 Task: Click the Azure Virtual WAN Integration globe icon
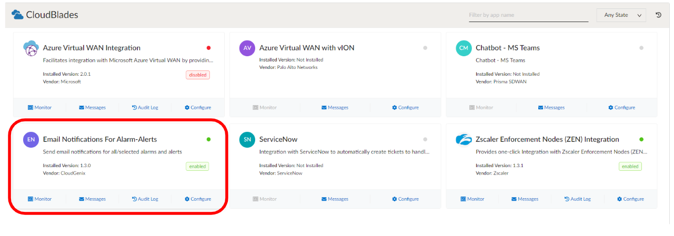point(31,48)
